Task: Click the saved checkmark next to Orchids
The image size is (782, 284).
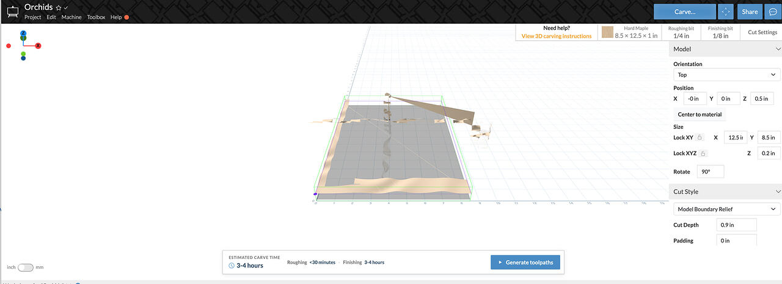Action: pyautogui.click(x=66, y=7)
